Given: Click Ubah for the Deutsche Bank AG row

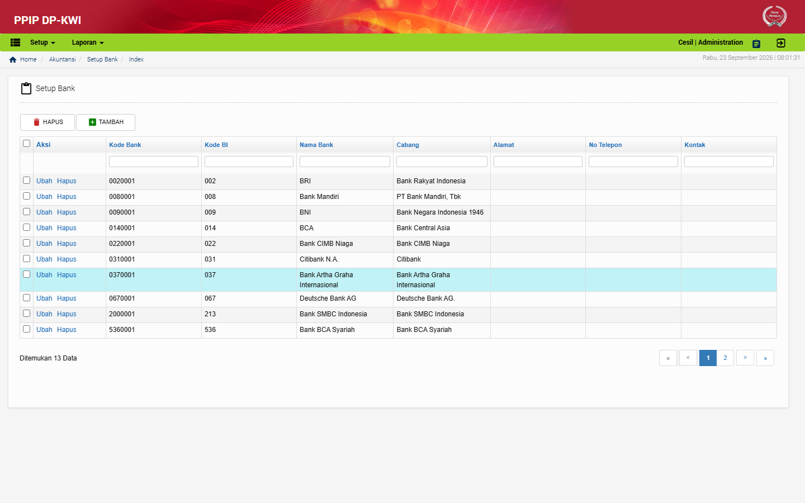Looking at the screenshot, I should [x=44, y=298].
